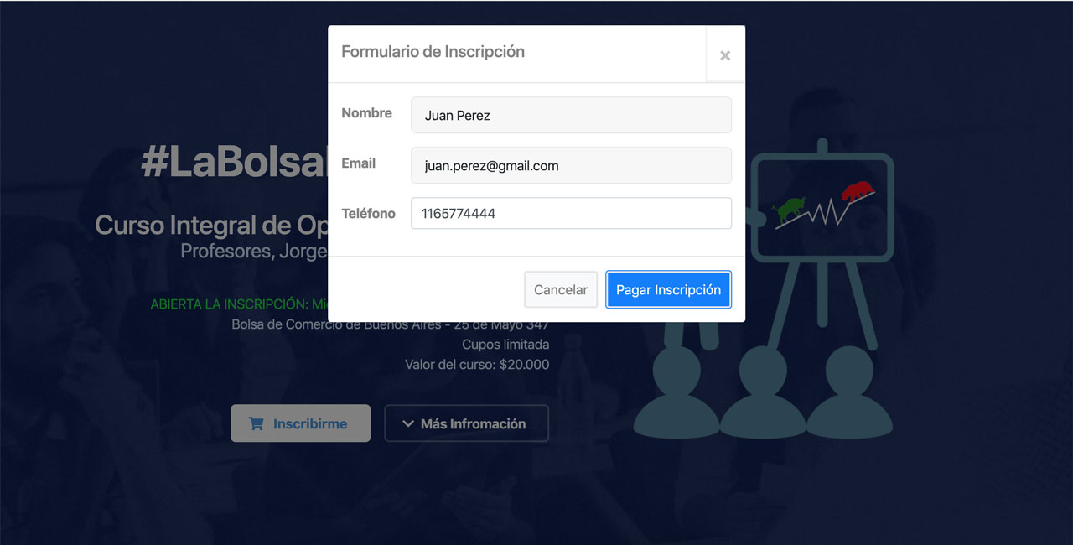
Task: Click the green bull icon on chart
Action: (789, 210)
